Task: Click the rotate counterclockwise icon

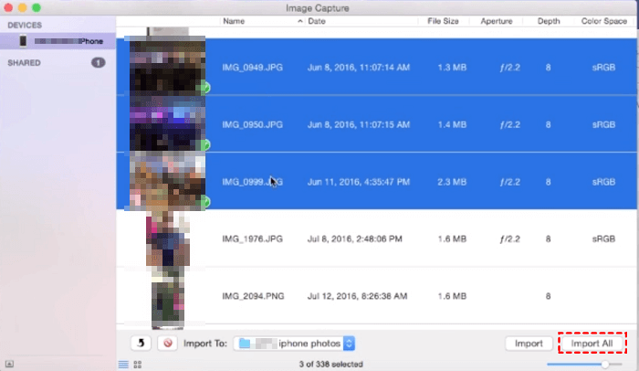Action: tap(141, 344)
